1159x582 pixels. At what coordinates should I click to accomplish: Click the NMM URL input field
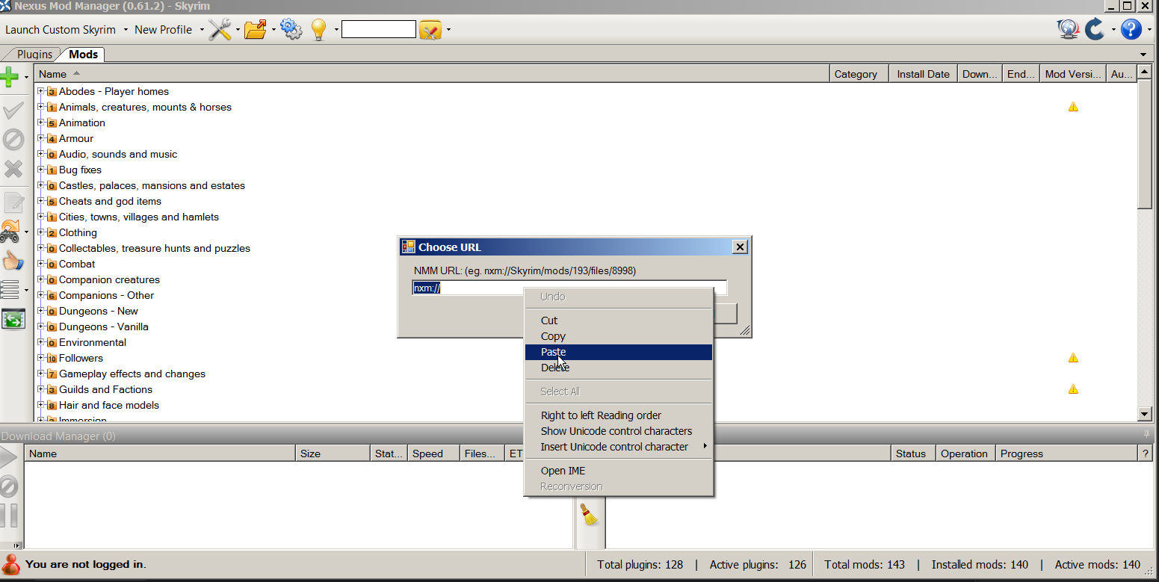pos(569,288)
